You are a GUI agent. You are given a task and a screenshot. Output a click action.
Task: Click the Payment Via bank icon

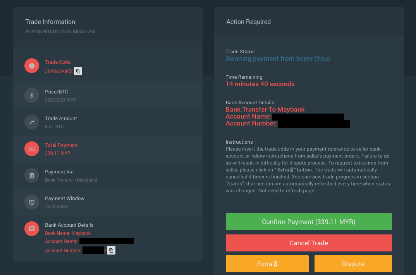tap(32, 175)
